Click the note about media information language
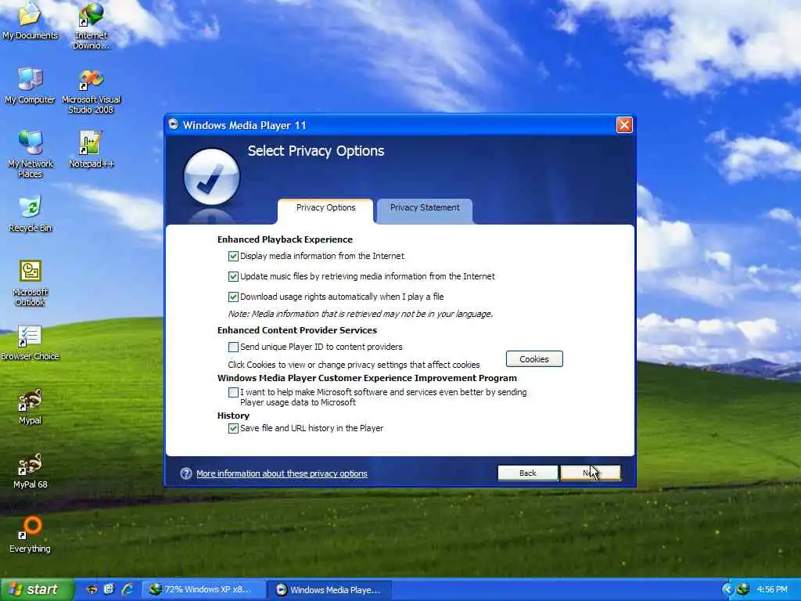This screenshot has width=801, height=601. 360,315
